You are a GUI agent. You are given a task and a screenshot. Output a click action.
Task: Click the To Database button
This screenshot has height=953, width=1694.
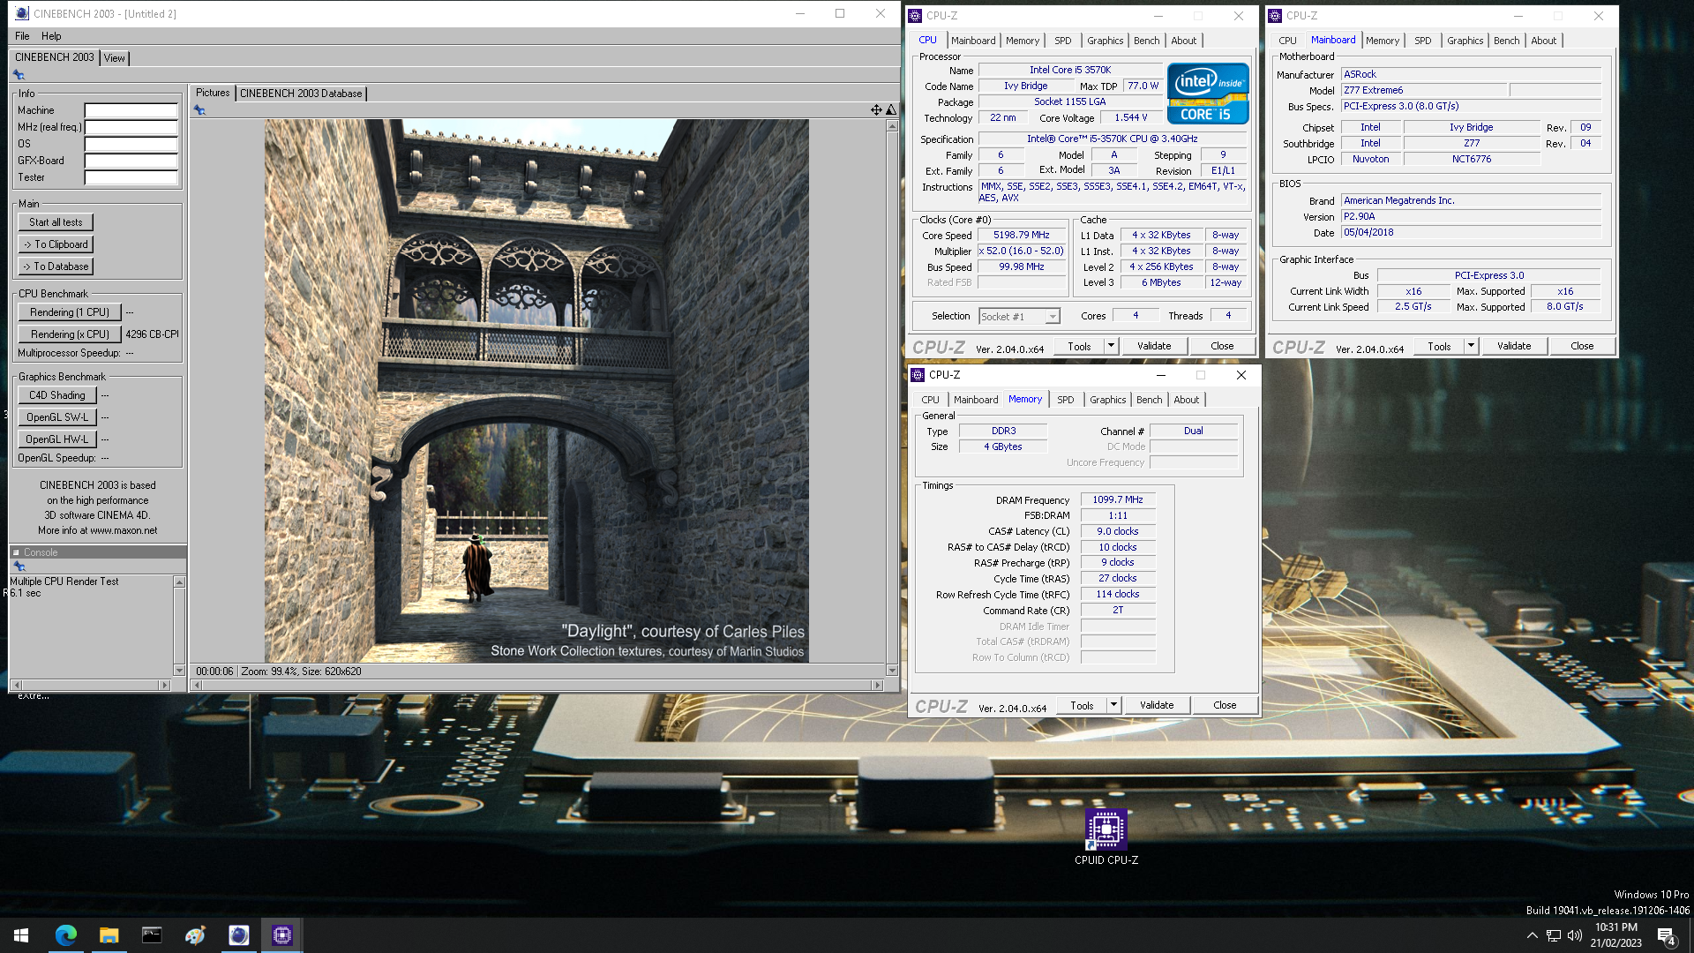[x=56, y=266]
